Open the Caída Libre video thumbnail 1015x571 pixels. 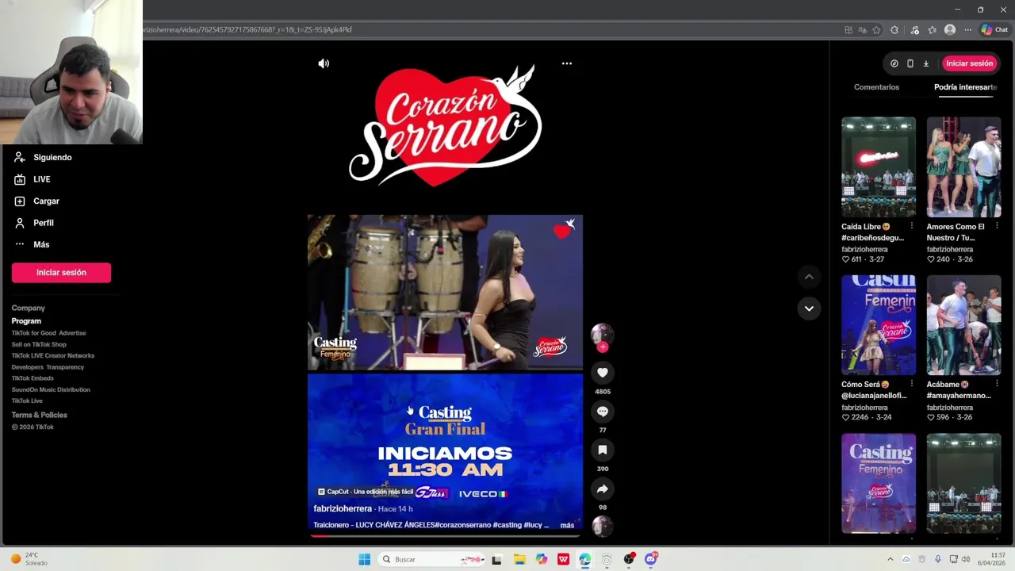tap(879, 167)
